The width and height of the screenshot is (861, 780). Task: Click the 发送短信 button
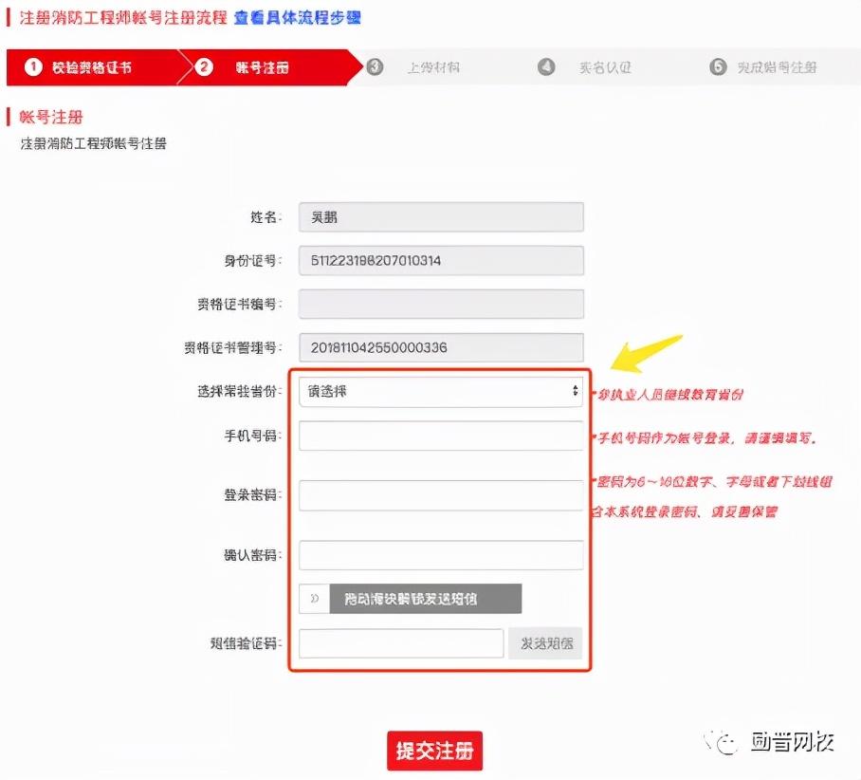[545, 643]
